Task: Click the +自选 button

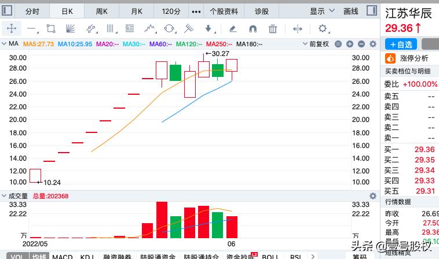Action: 401,44
